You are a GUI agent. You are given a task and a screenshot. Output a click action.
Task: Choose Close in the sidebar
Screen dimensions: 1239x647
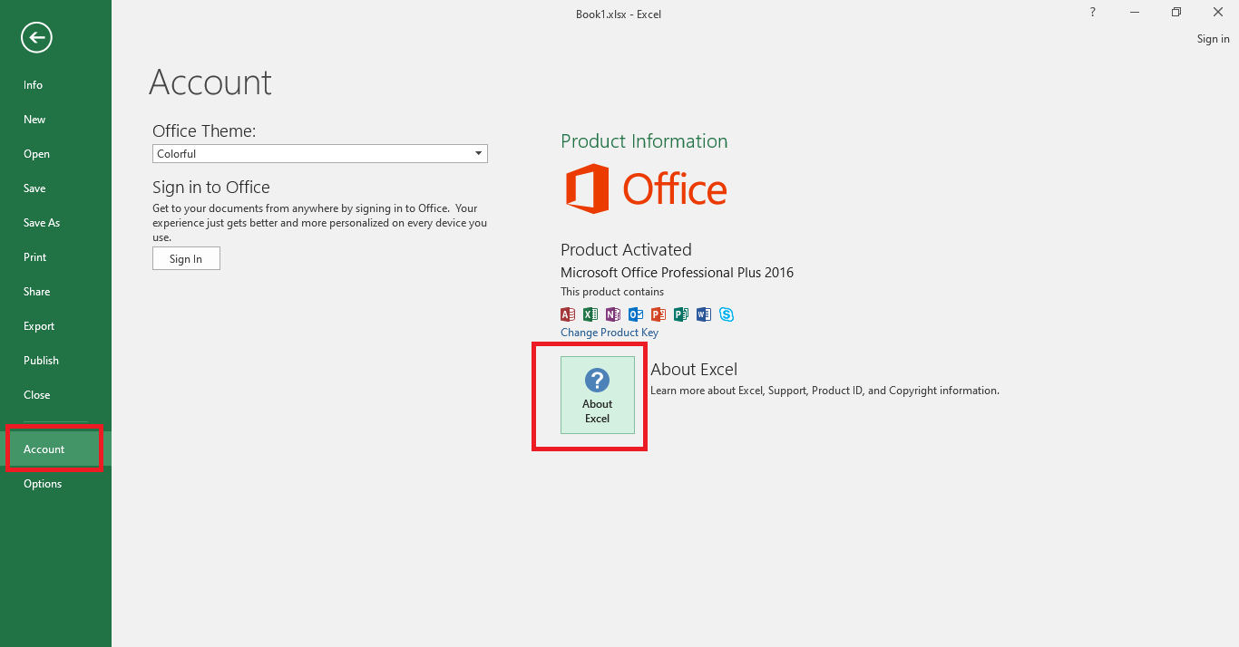point(55,395)
